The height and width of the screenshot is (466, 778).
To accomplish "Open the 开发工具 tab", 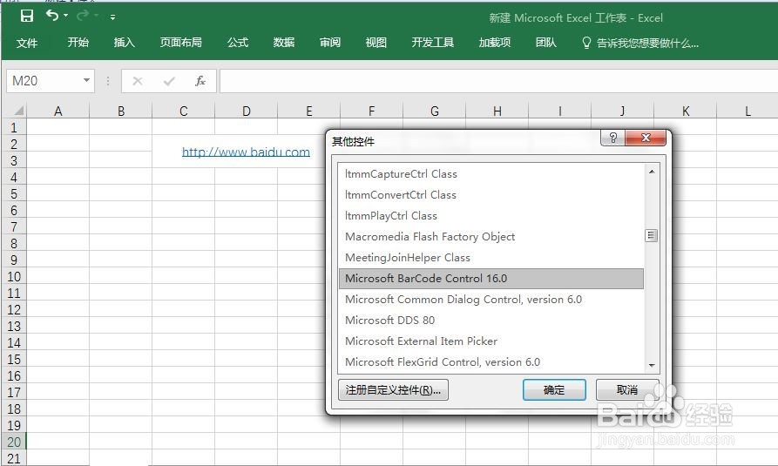I will coord(433,43).
